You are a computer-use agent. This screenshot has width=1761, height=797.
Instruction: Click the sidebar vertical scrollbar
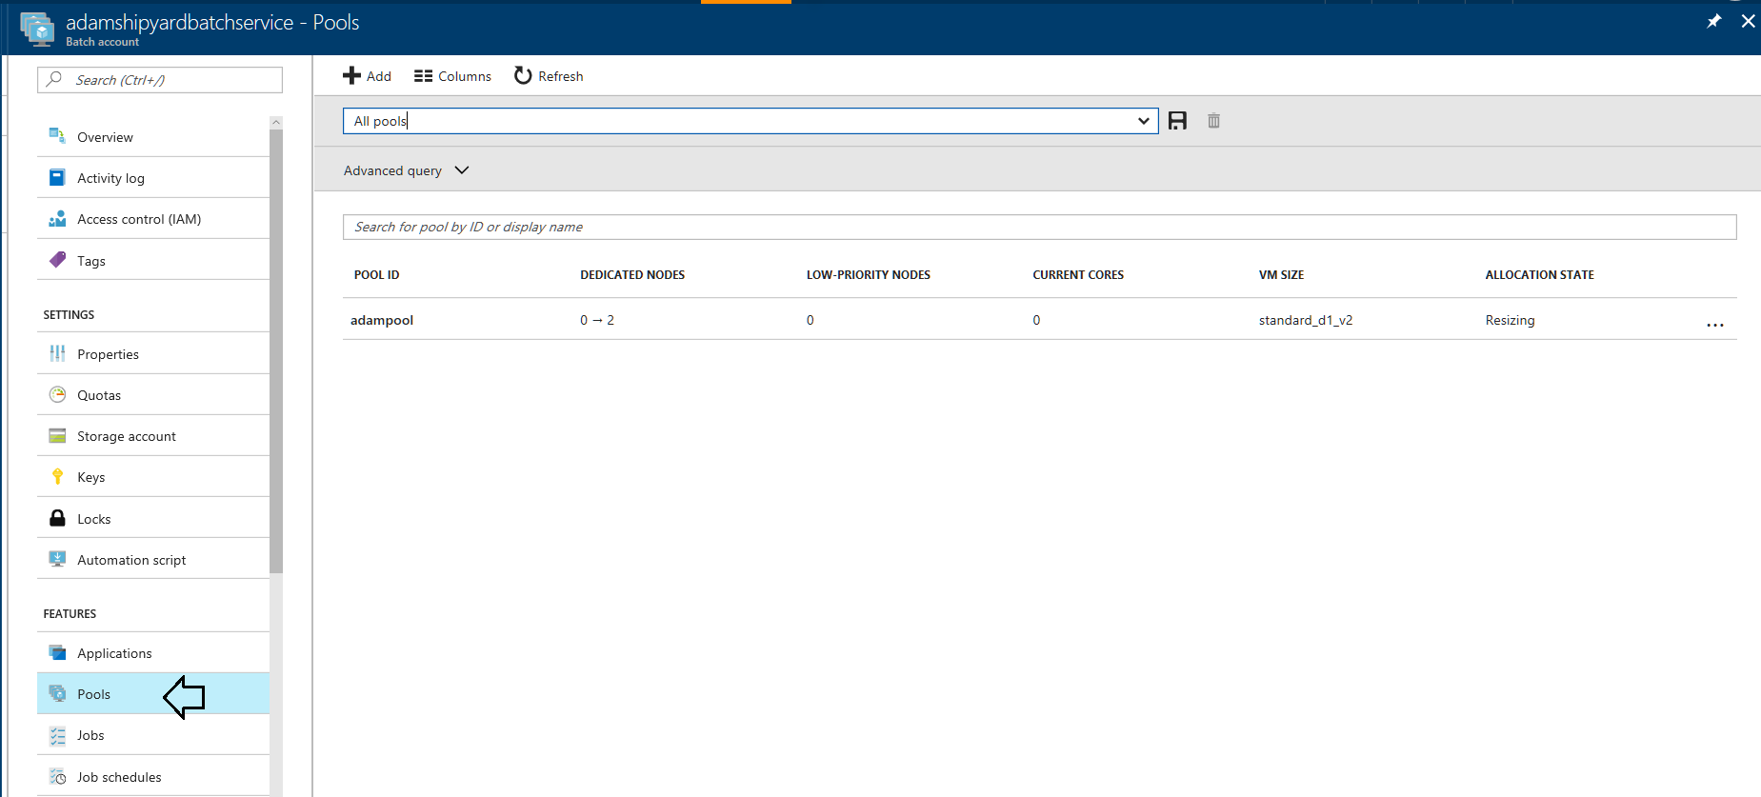point(276,350)
